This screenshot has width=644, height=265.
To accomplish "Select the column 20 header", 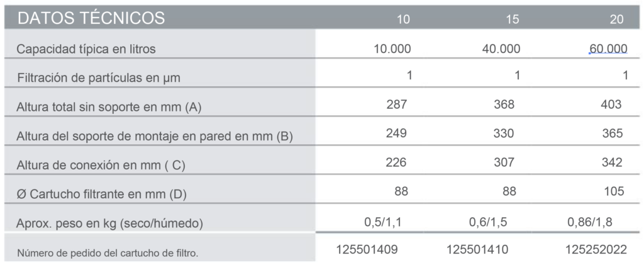I will point(616,20).
